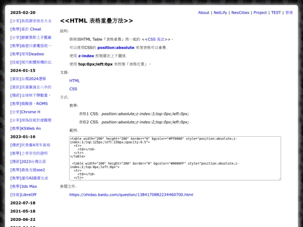Open the AI圖像生成 sidebar link
303x227 pixels.
29,178
